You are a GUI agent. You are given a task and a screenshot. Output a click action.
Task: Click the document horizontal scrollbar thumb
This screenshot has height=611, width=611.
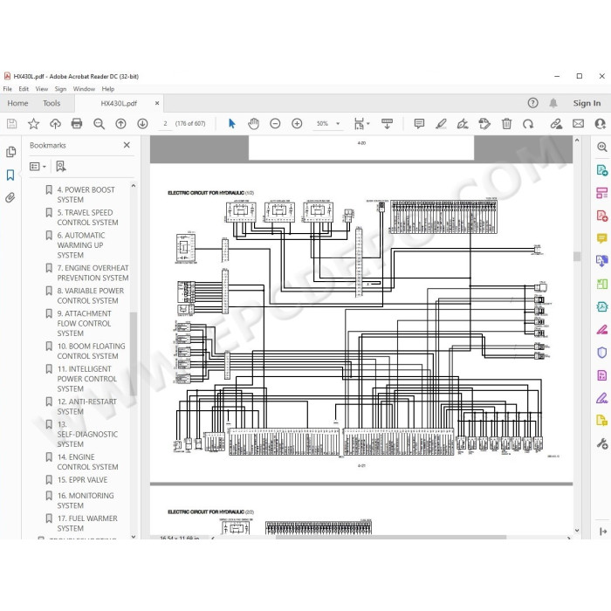click(x=391, y=538)
